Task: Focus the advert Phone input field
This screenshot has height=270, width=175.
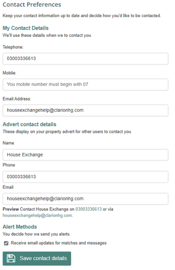Action: 85,177
